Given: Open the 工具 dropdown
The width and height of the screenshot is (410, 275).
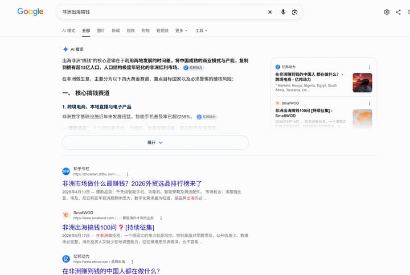Looking at the screenshot, I should coord(202,31).
